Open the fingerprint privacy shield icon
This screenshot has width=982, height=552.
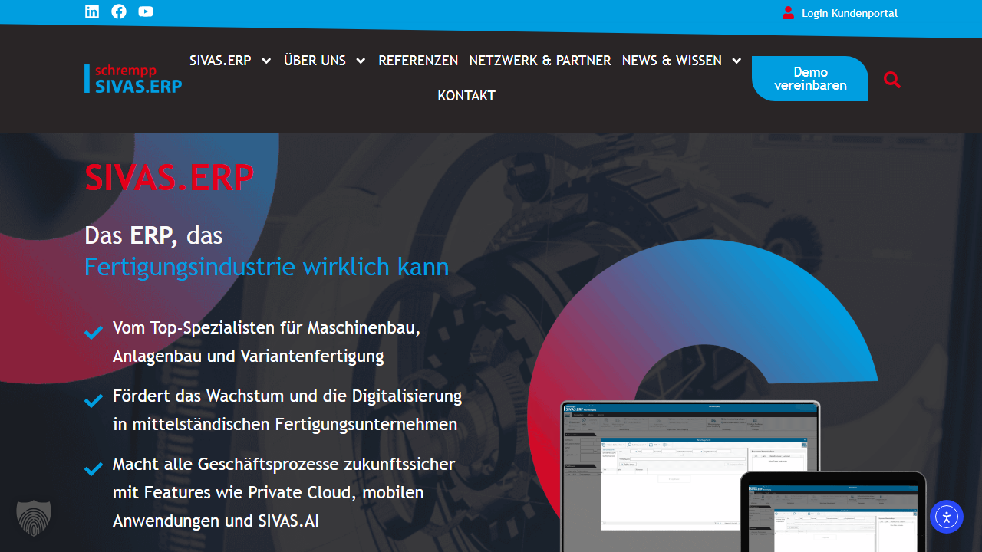[x=34, y=518]
